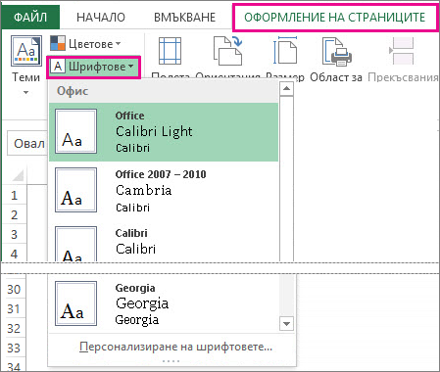
Task: Select row header 3
Action: (x=14, y=234)
